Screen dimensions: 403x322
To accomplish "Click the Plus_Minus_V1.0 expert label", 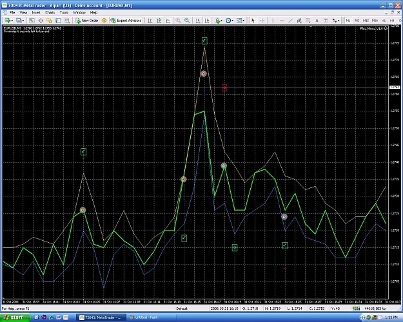I will [374, 28].
